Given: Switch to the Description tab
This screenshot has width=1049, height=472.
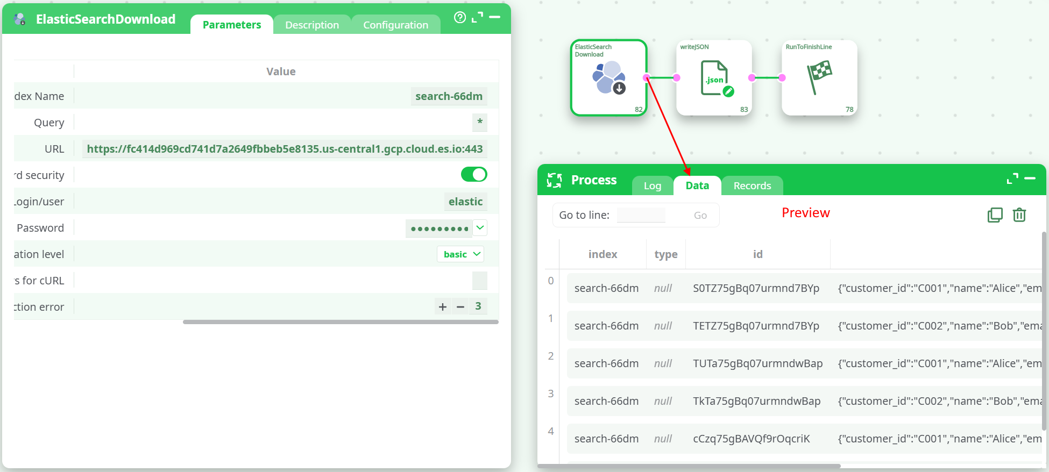Looking at the screenshot, I should coord(312,25).
